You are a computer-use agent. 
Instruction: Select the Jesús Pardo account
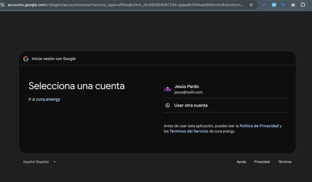(225, 89)
